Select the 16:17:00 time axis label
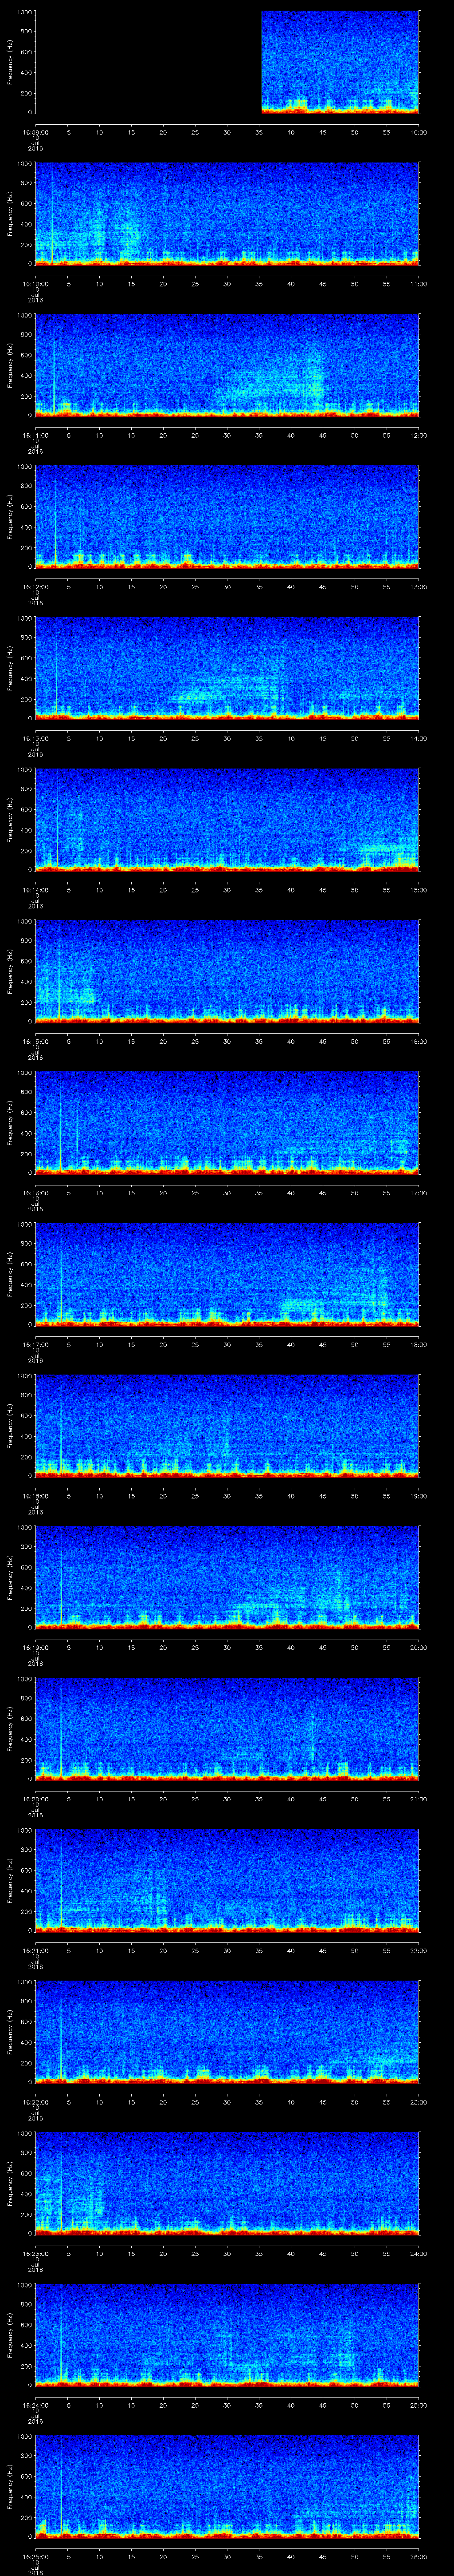454x2576 pixels. [x=35, y=1344]
